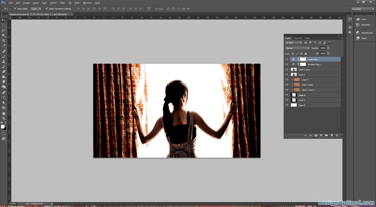The height and width of the screenshot is (207, 376).
Task: Add a layer mask using bottom icon
Action: point(316,135)
